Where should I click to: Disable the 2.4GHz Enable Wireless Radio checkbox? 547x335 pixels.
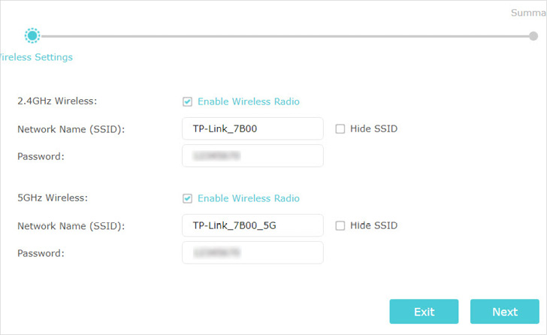pyautogui.click(x=187, y=101)
